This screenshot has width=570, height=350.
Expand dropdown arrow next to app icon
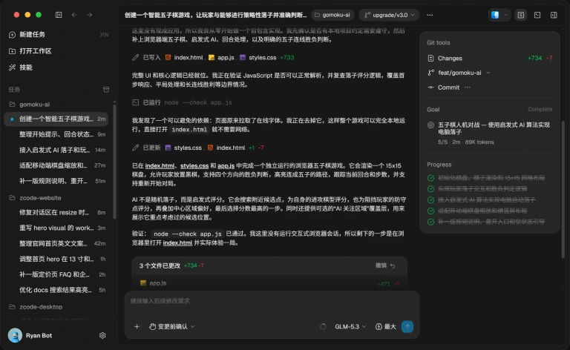click(505, 15)
